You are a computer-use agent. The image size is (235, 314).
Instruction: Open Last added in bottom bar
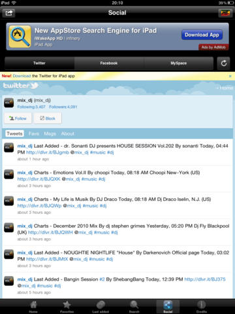pos(101,307)
